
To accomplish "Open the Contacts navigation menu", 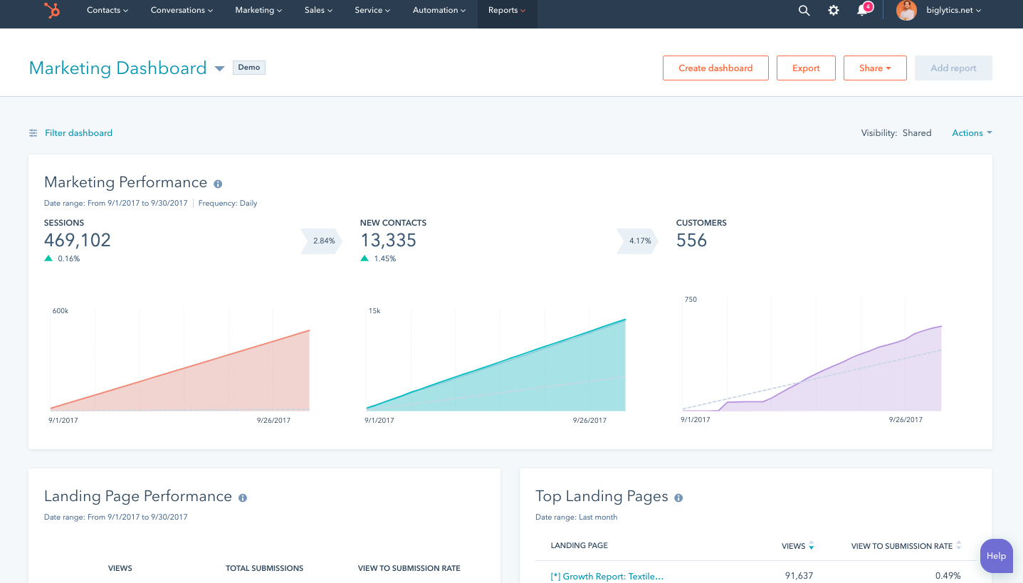I will point(107,11).
